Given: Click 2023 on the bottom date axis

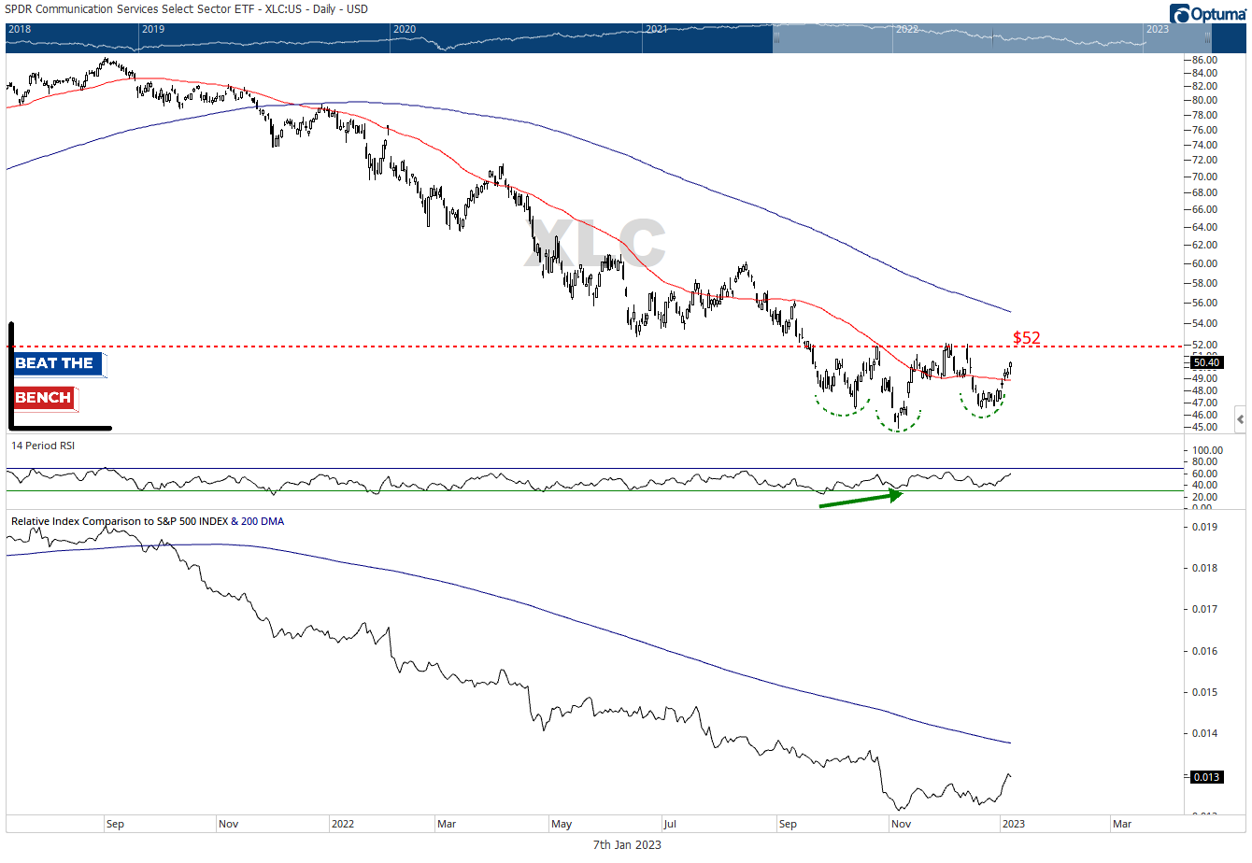Looking at the screenshot, I should tap(1013, 824).
